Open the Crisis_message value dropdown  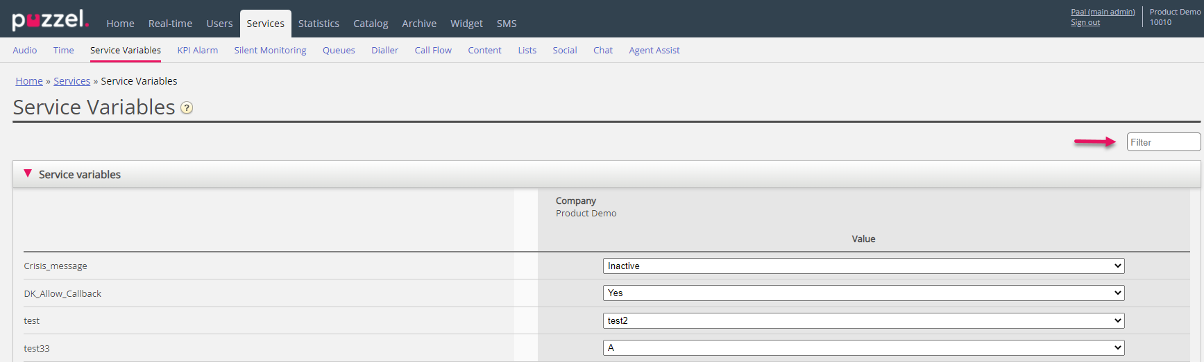(x=863, y=266)
